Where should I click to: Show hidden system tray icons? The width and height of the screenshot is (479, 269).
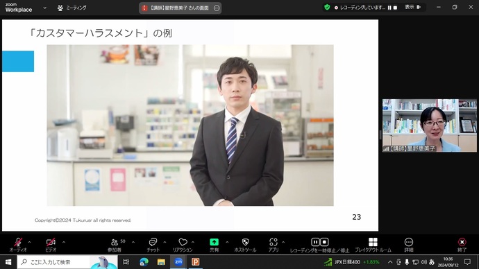click(390, 262)
